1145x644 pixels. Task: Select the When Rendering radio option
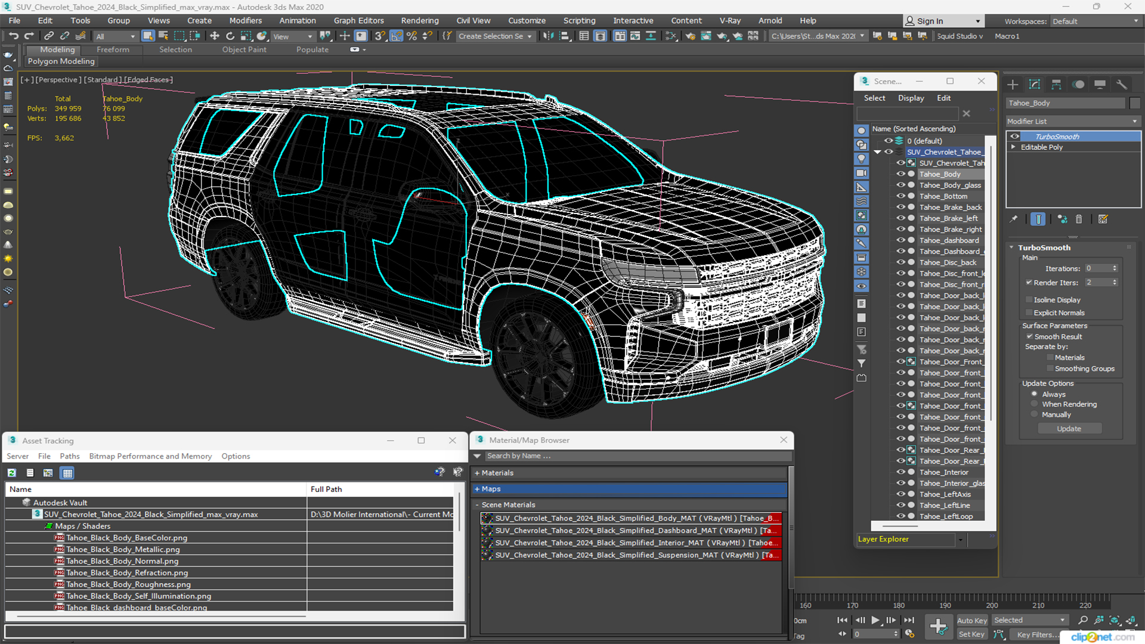[1035, 404]
